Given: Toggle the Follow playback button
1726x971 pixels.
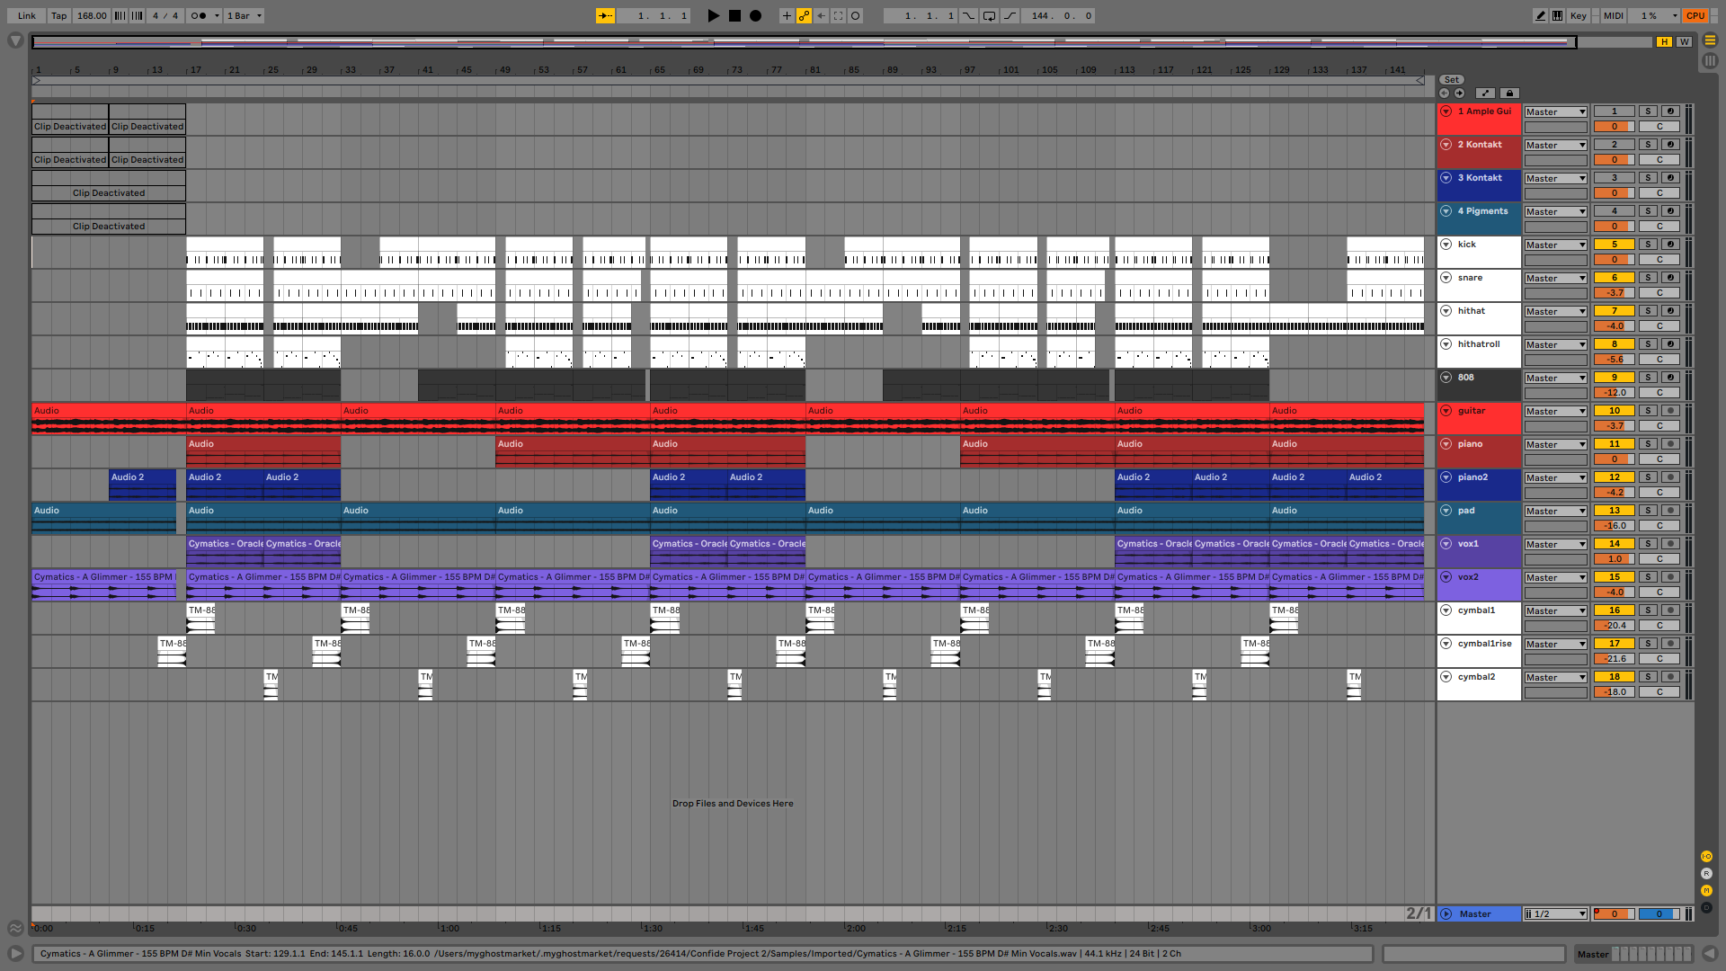Looking at the screenshot, I should pos(605,15).
